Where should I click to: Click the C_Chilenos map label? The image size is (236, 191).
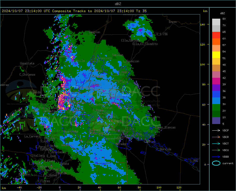(x=27, y=75)
